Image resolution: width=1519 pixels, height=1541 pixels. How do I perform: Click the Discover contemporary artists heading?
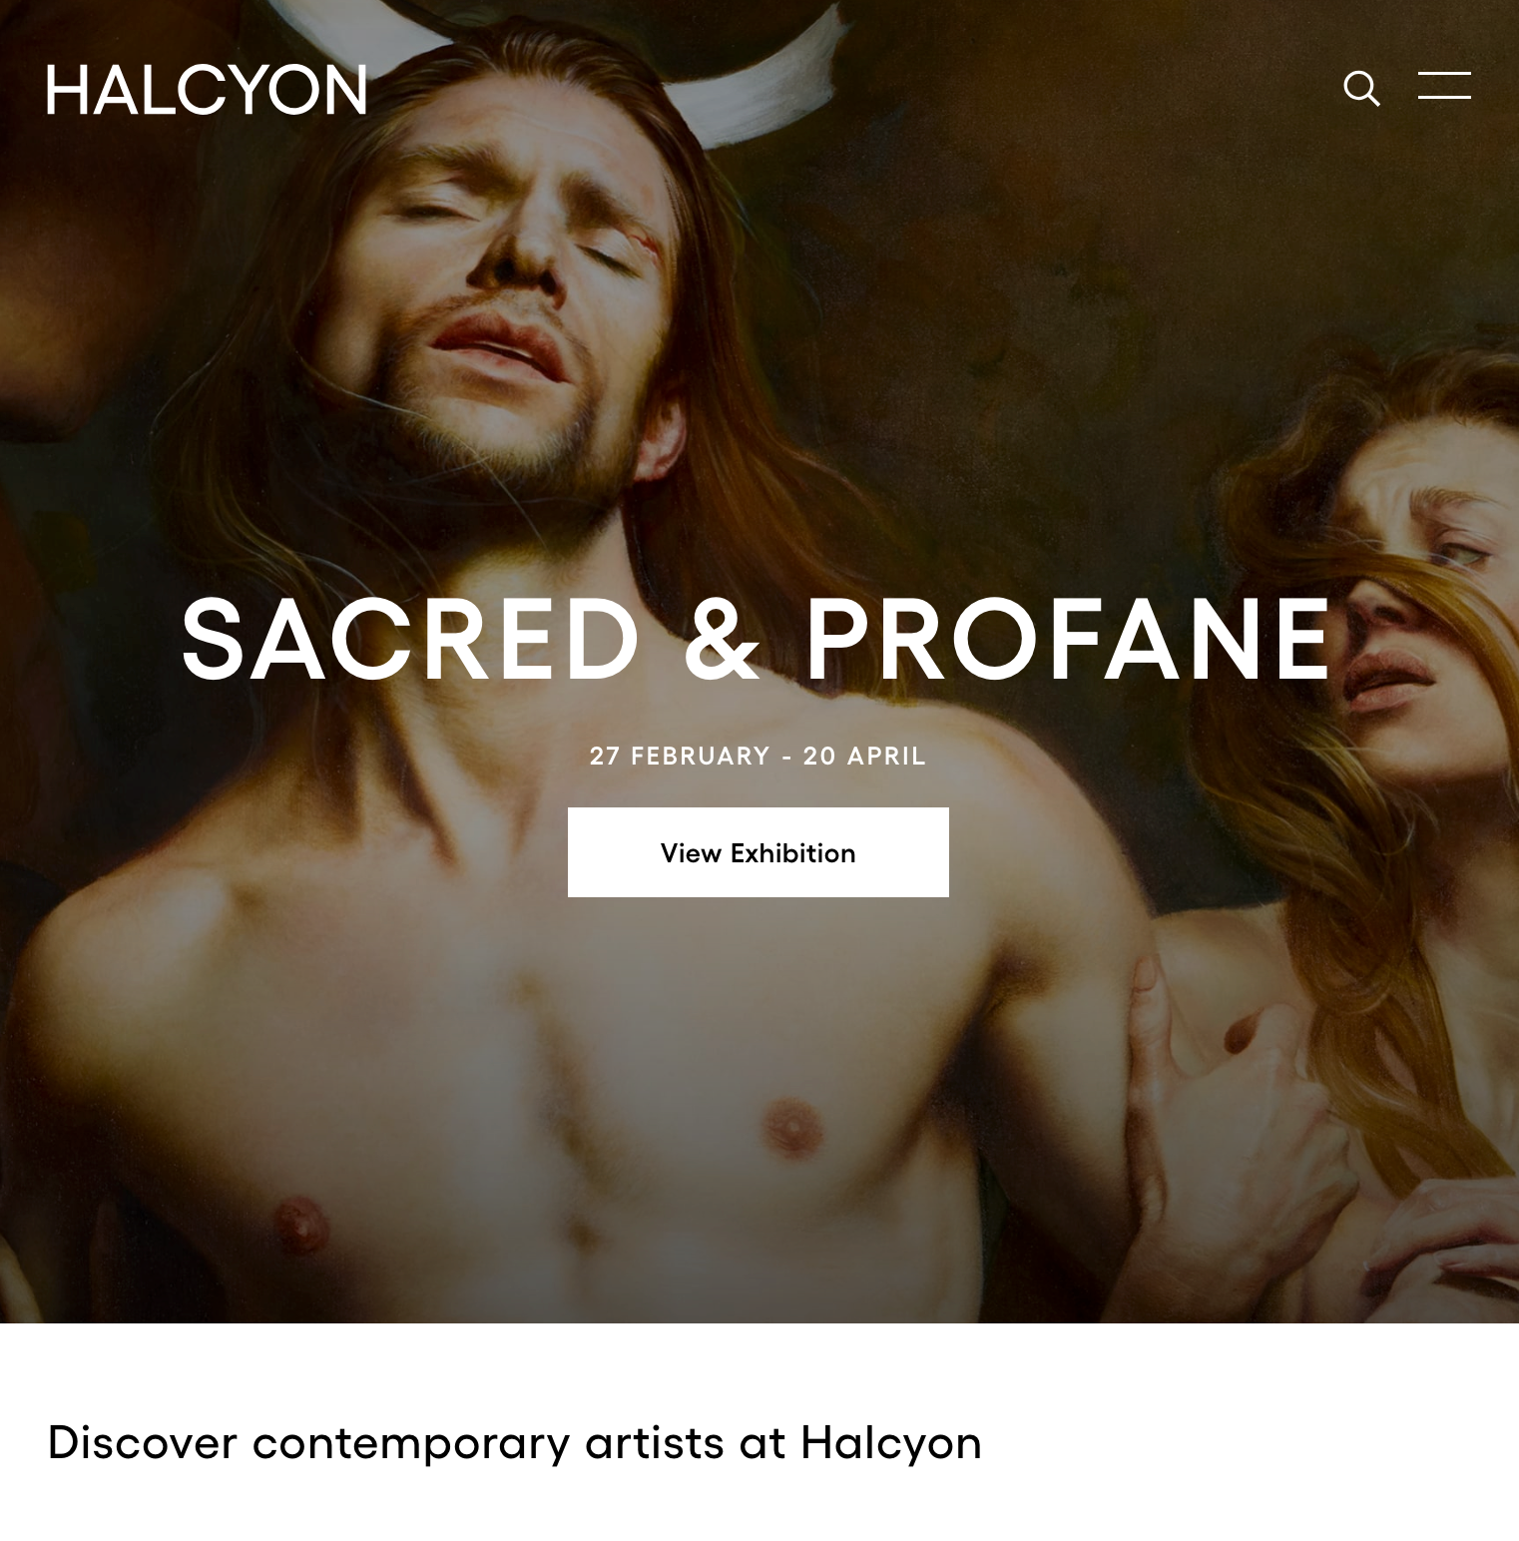click(x=514, y=1443)
